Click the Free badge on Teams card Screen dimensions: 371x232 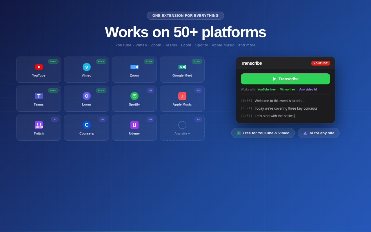53,90
